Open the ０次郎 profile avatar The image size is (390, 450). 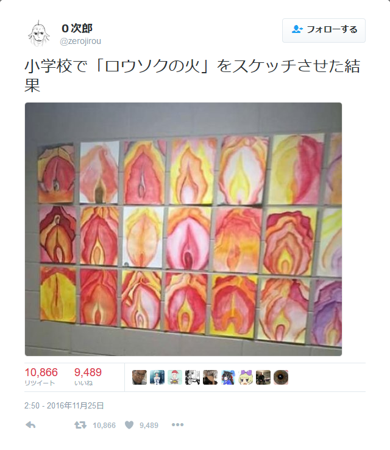coord(39,34)
